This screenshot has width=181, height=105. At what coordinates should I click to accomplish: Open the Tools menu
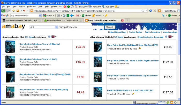point(40,7)
